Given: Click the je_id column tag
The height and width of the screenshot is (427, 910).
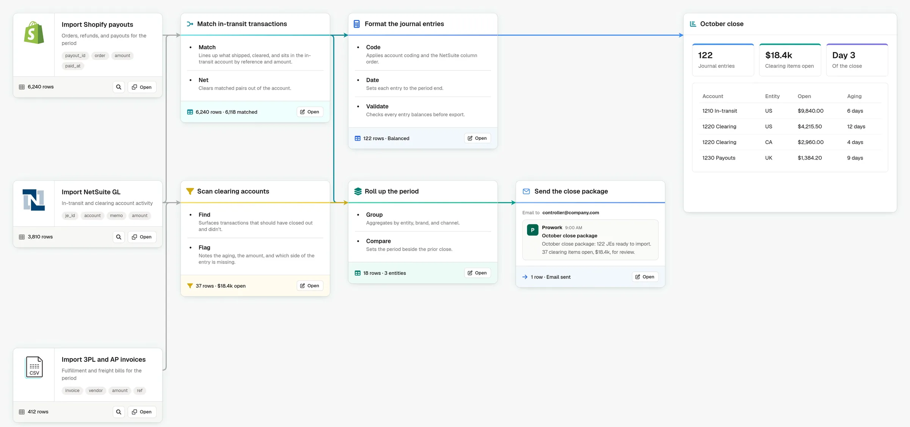Looking at the screenshot, I should [x=70, y=216].
